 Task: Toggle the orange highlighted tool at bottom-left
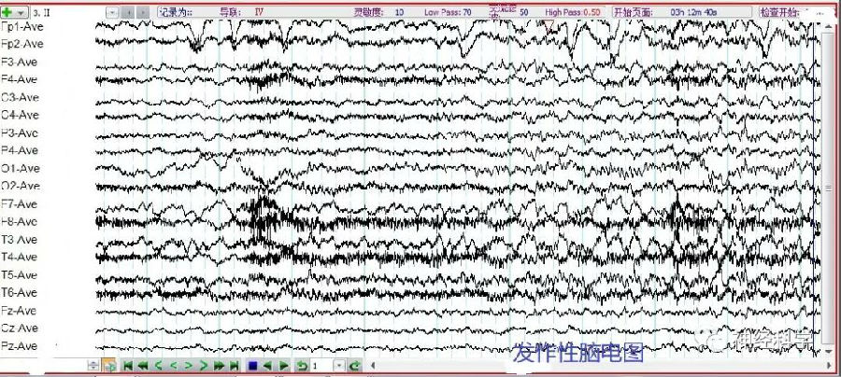[109, 366]
